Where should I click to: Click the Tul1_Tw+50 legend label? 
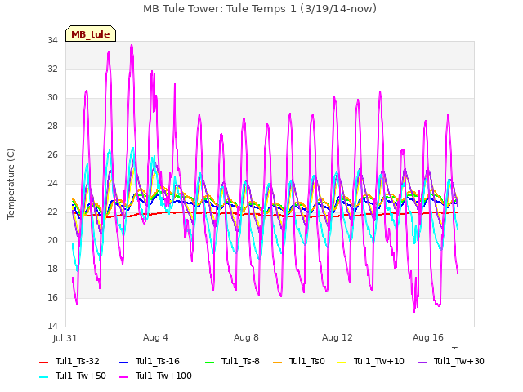(x=81, y=376)
